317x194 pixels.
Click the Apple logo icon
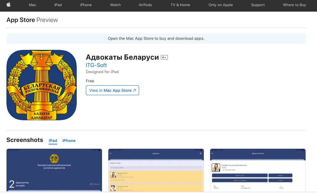pyautogui.click(x=9, y=5)
